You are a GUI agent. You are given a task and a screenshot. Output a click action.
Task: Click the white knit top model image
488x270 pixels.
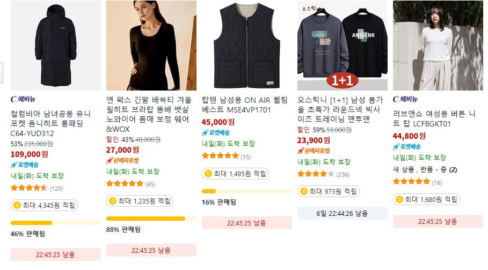pyautogui.click(x=438, y=46)
